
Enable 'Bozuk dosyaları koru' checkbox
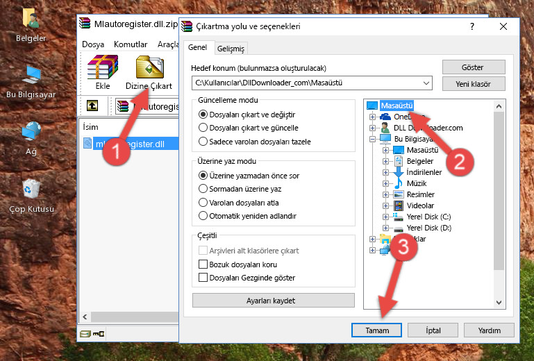pos(203,265)
